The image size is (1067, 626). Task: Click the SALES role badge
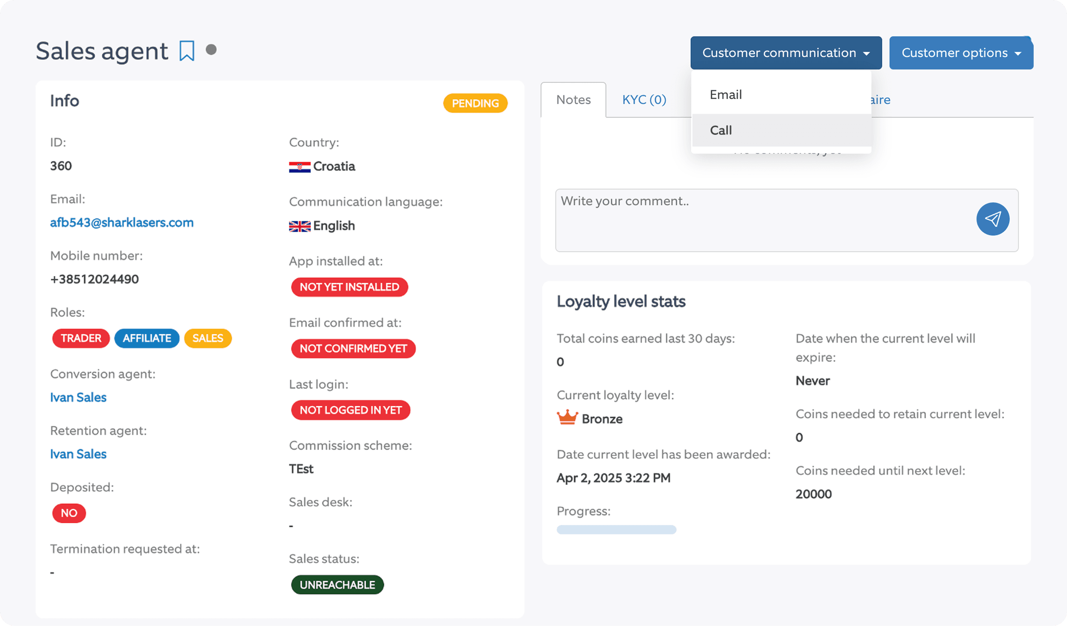pyautogui.click(x=208, y=338)
